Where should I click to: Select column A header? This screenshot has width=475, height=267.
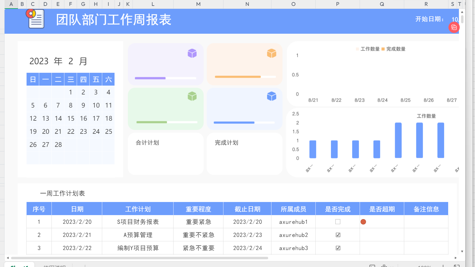(x=11, y=4)
